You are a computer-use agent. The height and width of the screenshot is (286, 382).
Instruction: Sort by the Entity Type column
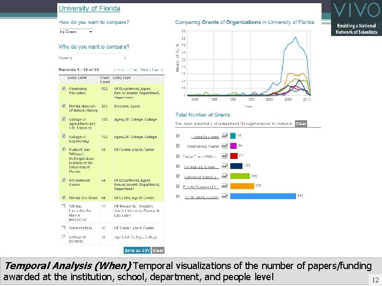121,77
